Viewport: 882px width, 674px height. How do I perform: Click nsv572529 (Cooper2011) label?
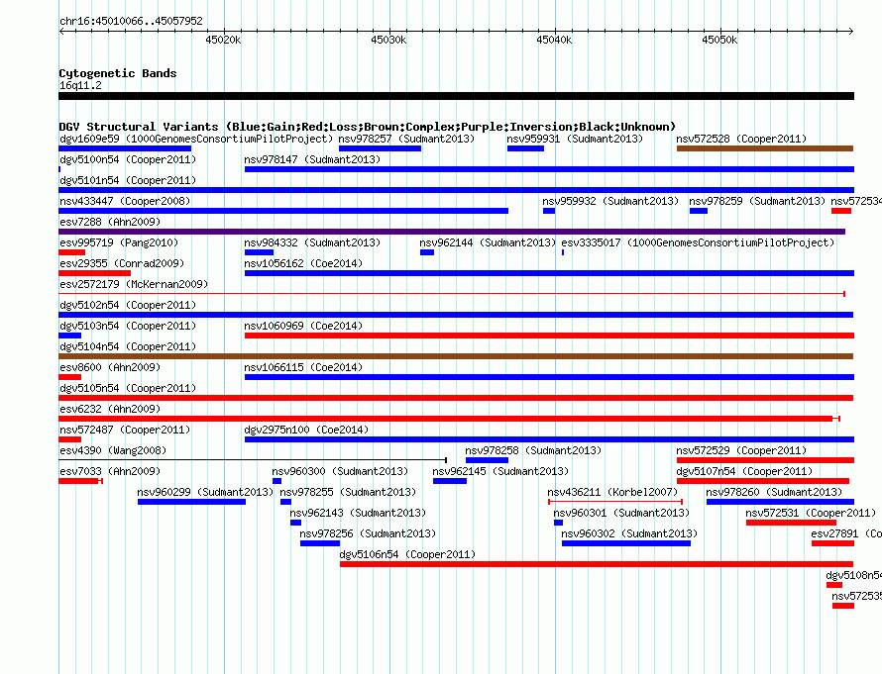[x=741, y=450]
